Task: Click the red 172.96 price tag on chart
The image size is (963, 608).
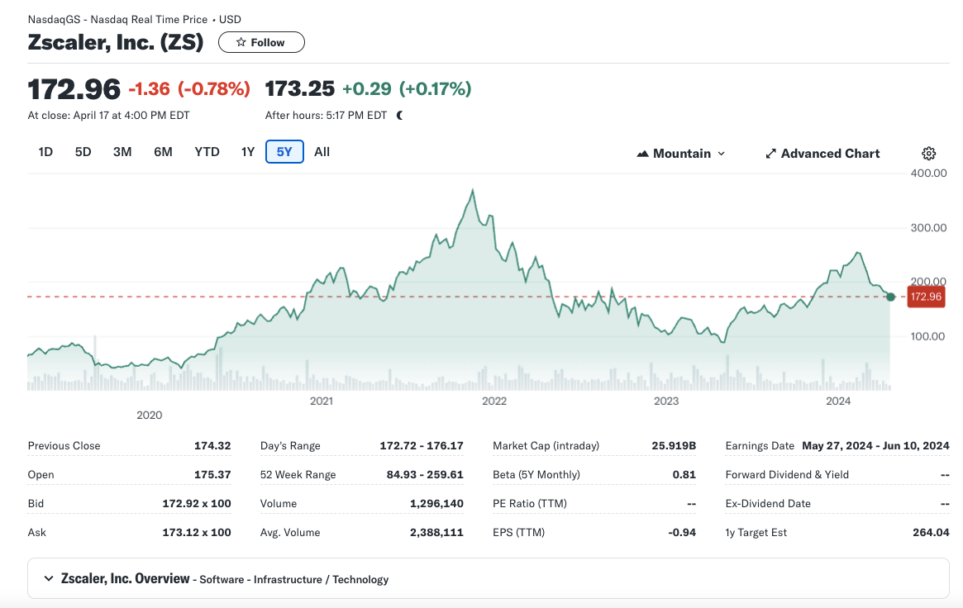Action: pos(926,297)
